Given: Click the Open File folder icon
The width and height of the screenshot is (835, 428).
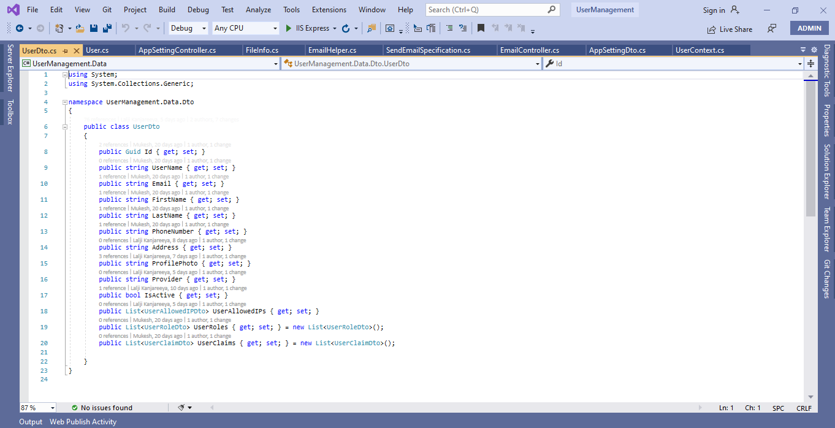Looking at the screenshot, I should click(x=80, y=28).
